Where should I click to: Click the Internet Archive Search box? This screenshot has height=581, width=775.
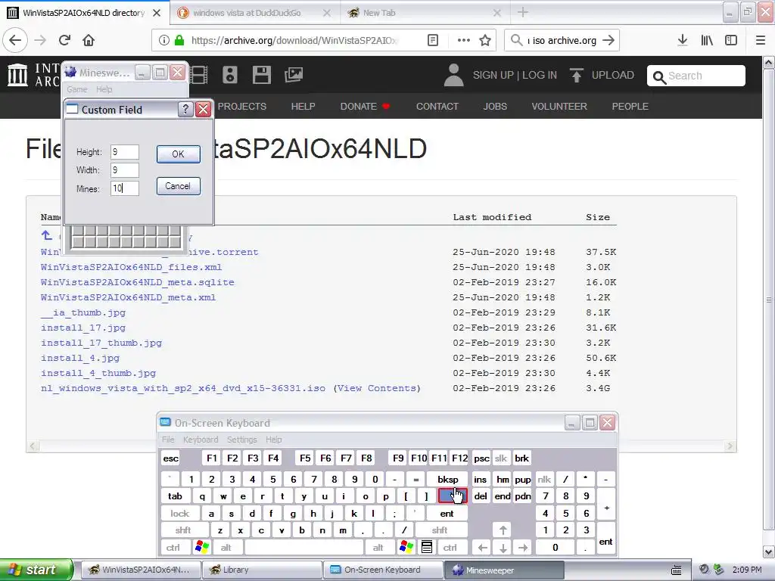[696, 76]
